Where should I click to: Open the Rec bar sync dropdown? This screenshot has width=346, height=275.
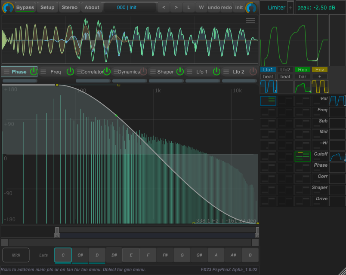pyautogui.click(x=303, y=76)
